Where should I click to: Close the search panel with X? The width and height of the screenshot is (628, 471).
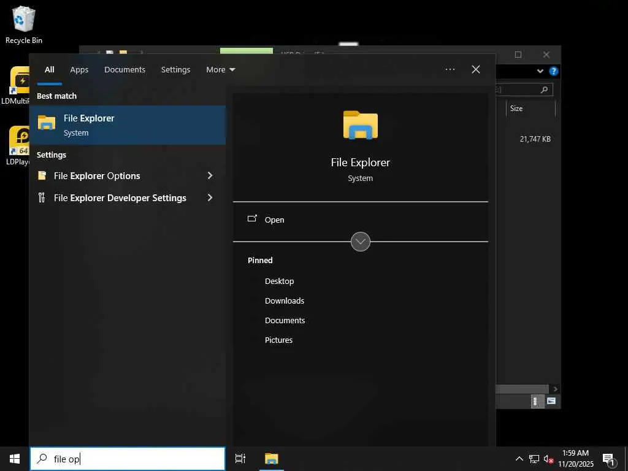pyautogui.click(x=476, y=69)
